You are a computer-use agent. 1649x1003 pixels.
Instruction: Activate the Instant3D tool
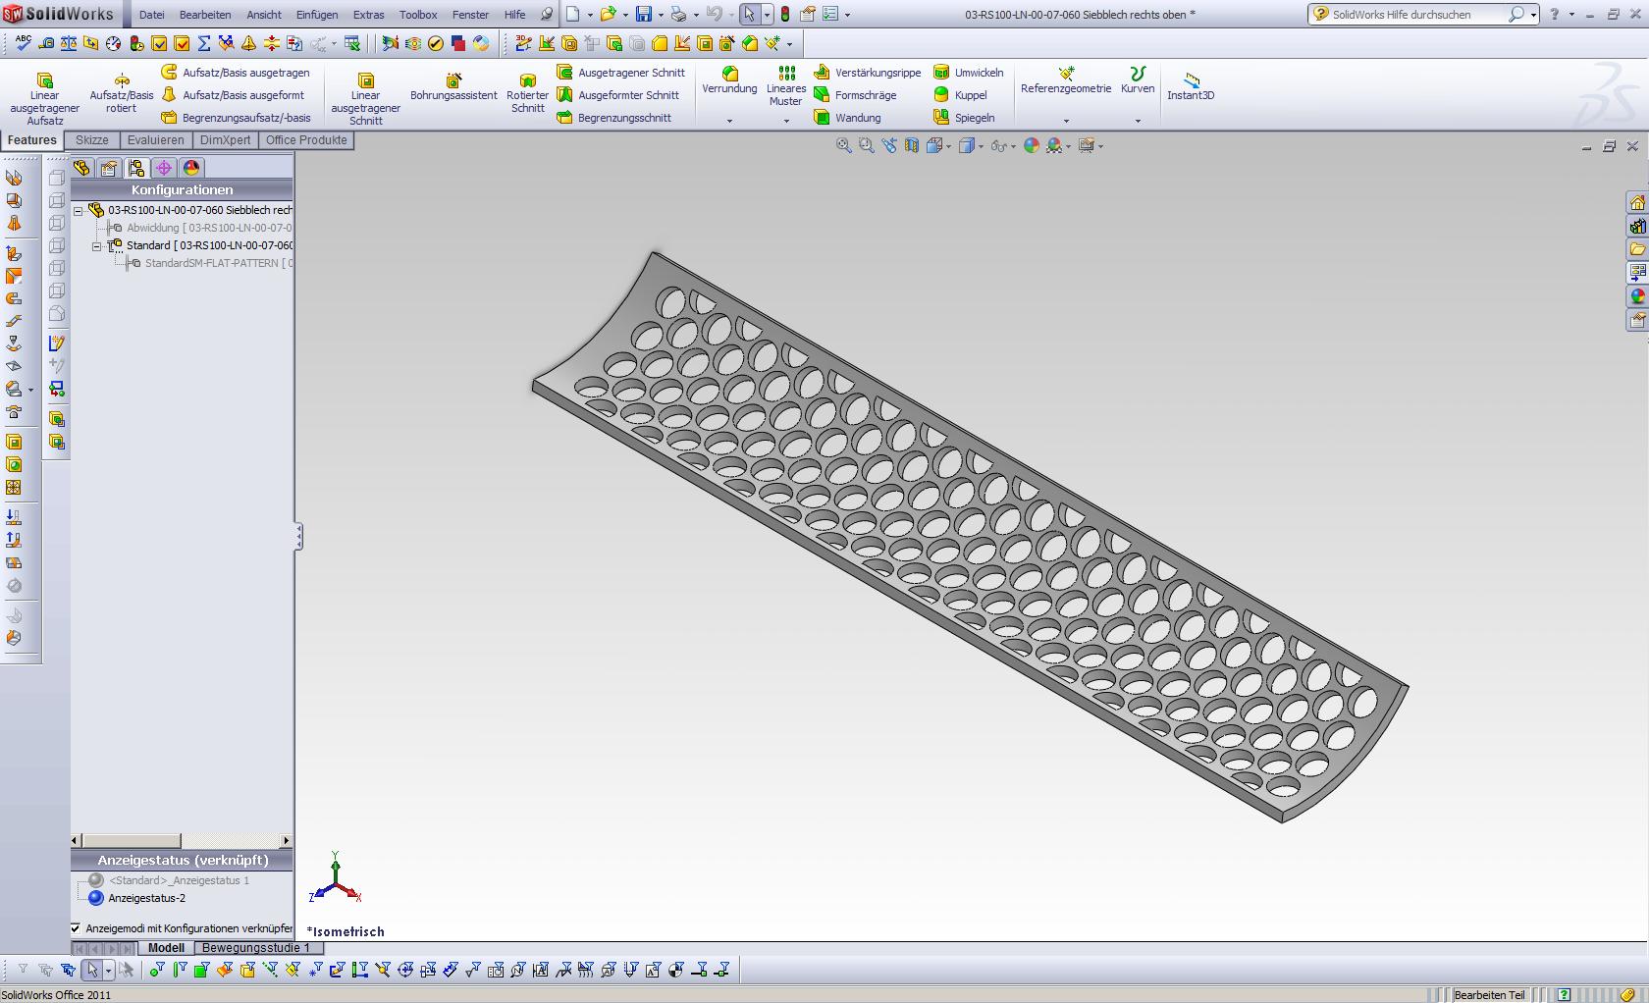pyautogui.click(x=1190, y=86)
